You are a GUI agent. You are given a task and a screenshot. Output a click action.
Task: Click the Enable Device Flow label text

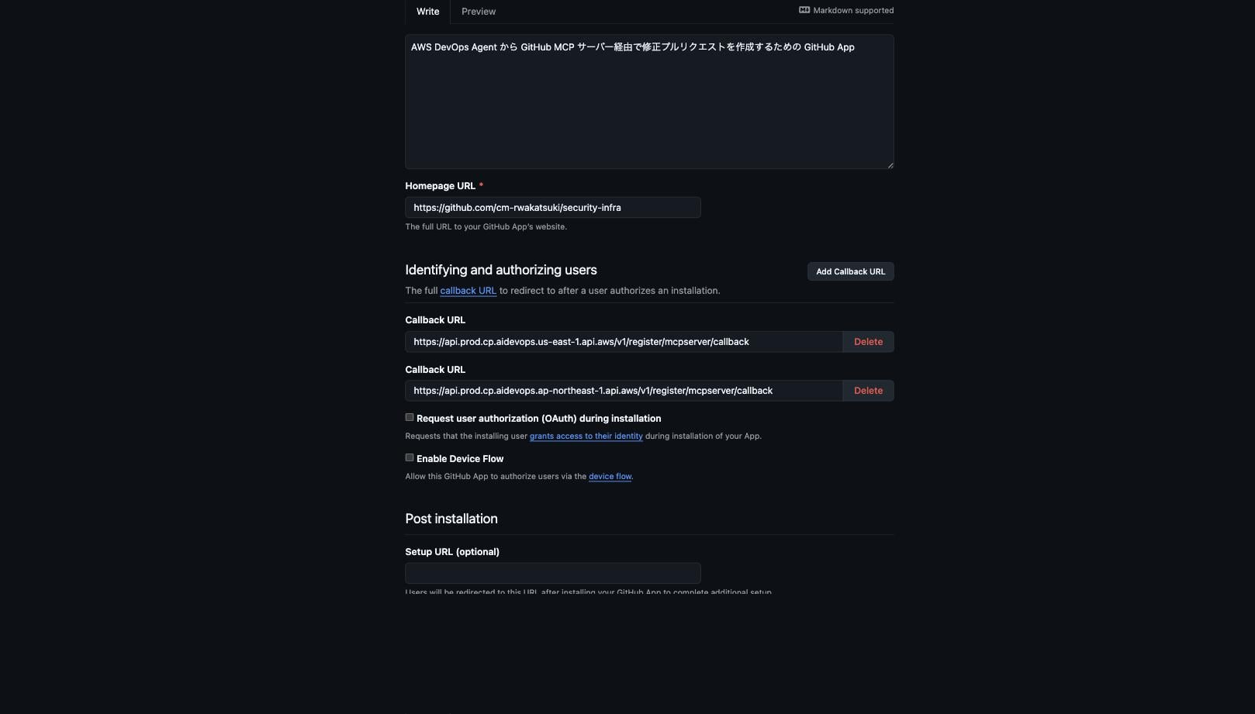pyautogui.click(x=460, y=459)
